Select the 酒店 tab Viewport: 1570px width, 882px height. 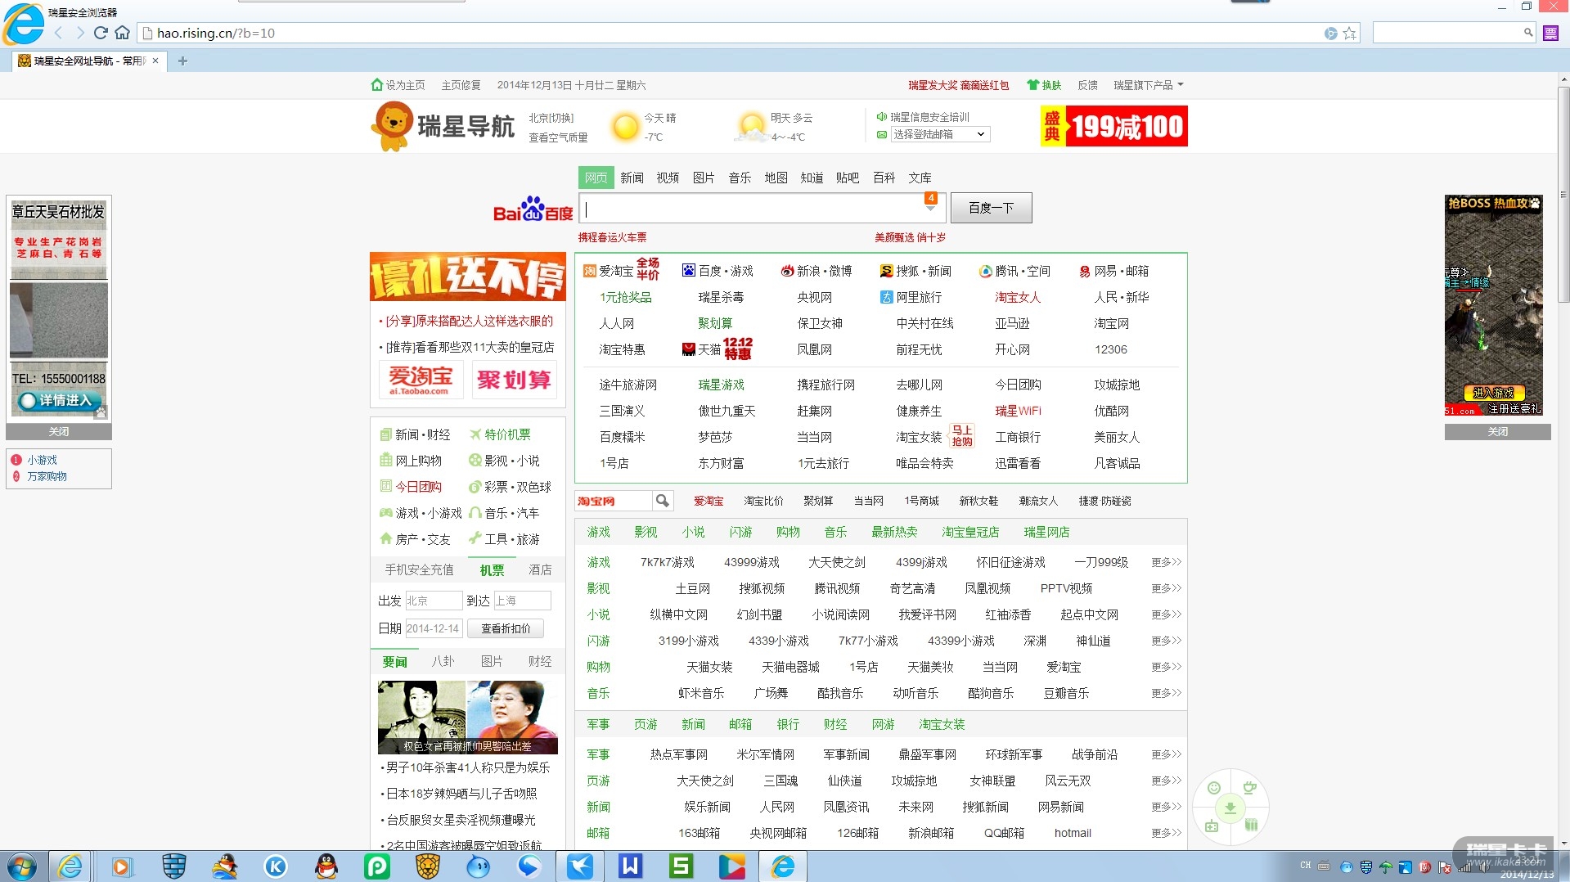click(540, 569)
